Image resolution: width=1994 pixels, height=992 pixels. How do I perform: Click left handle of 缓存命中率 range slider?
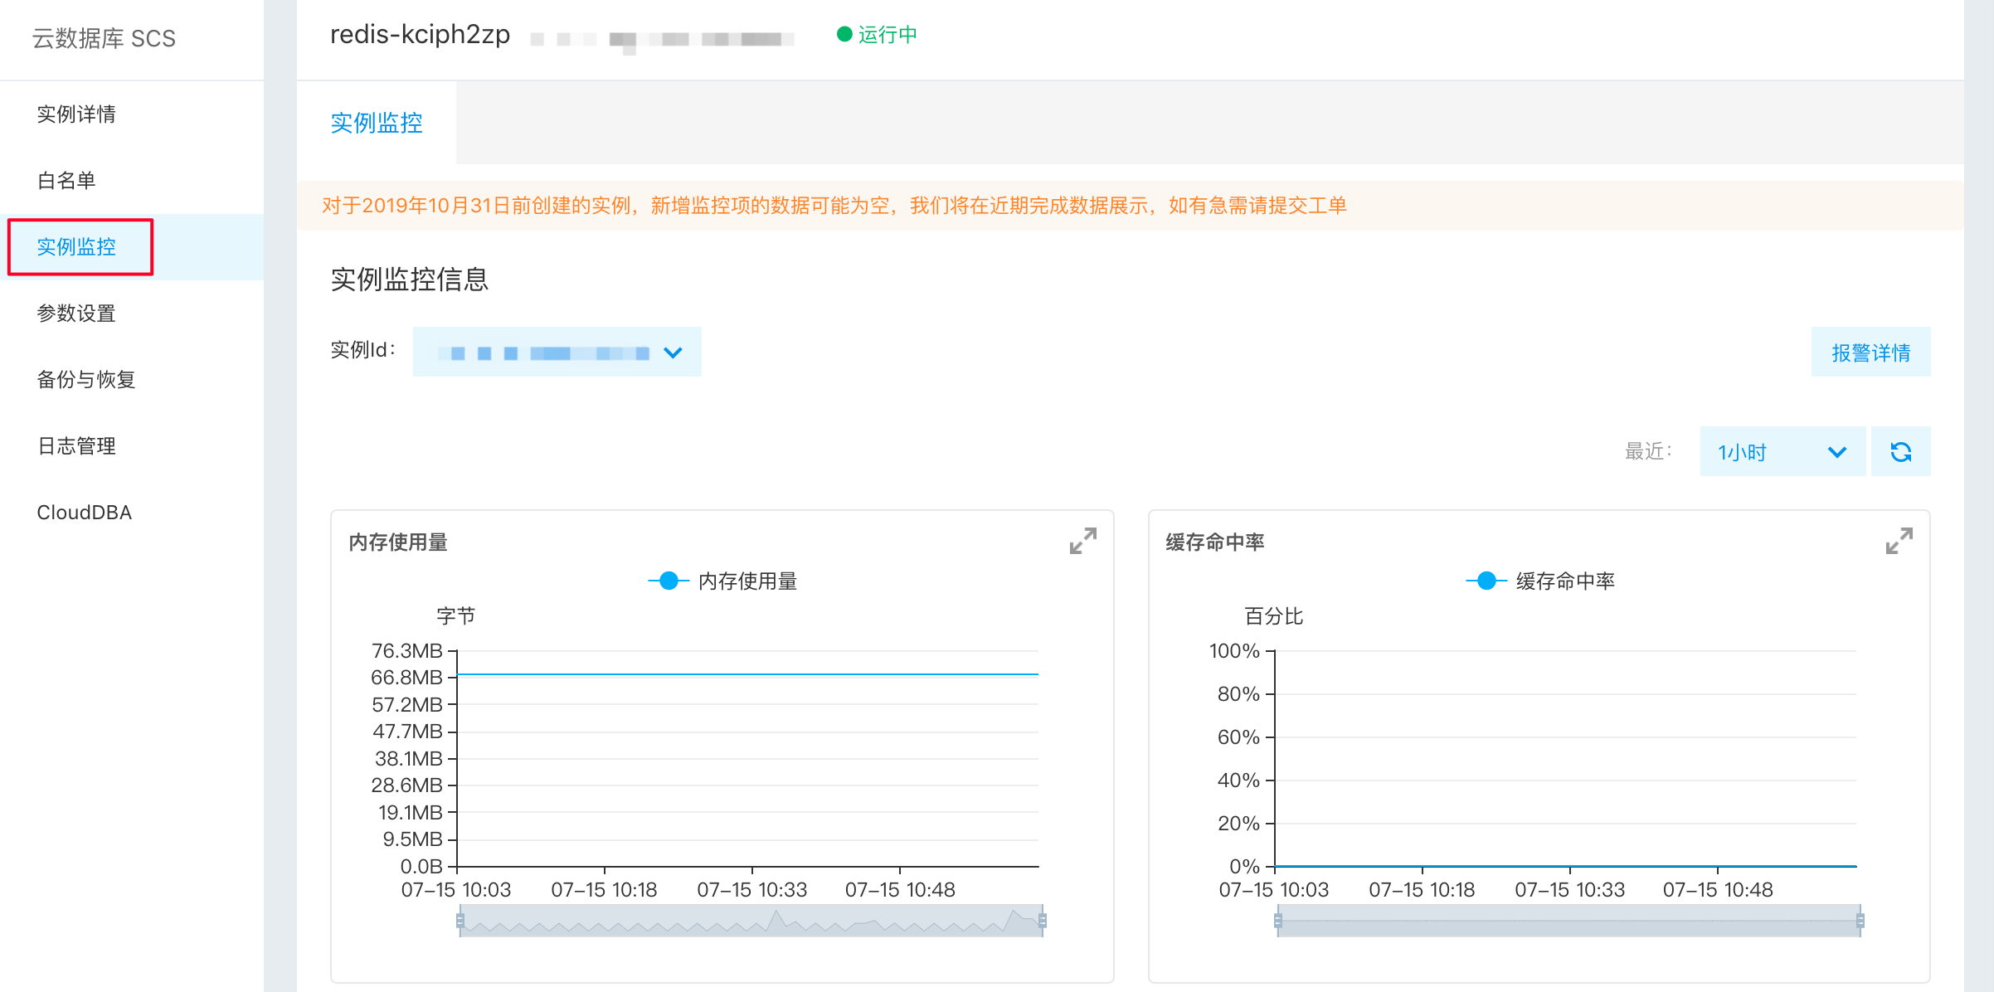[1278, 921]
